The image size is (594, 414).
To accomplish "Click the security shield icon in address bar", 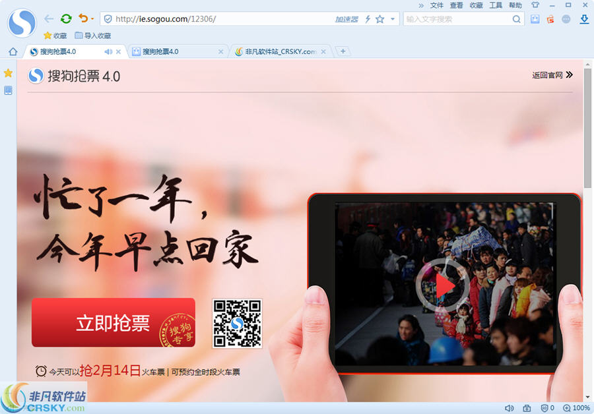I will pyautogui.click(x=108, y=19).
